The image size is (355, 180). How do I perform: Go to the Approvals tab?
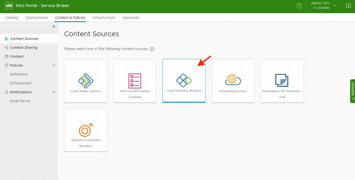(131, 18)
